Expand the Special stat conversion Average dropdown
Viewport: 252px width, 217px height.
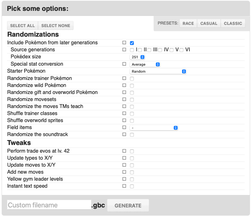145,64
